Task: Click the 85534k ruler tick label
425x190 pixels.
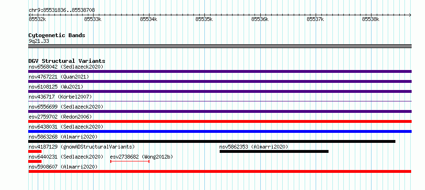Action: click(x=148, y=19)
